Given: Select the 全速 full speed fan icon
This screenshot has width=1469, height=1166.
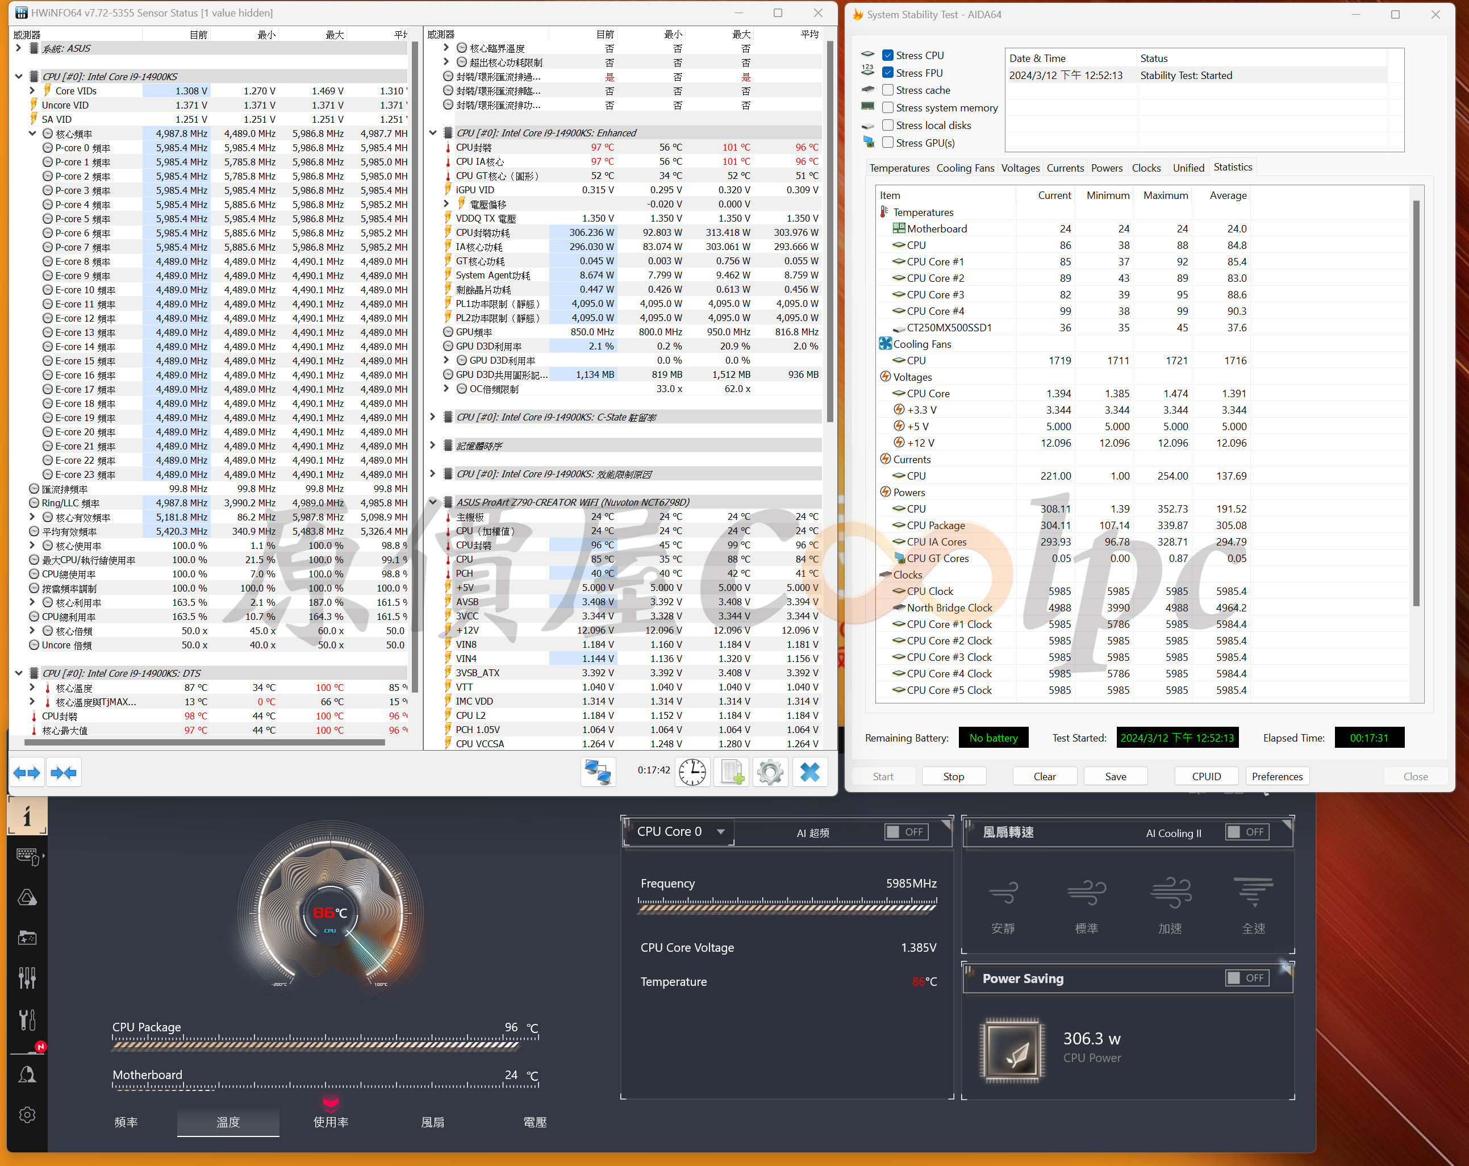Looking at the screenshot, I should click(1254, 893).
